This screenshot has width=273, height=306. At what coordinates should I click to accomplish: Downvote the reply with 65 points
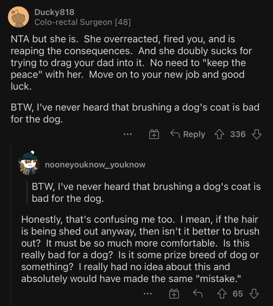254,293
